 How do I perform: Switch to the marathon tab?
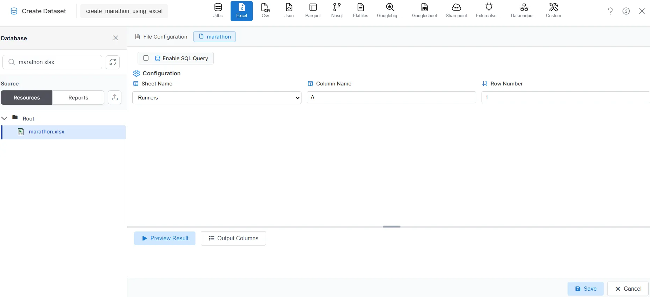pyautogui.click(x=214, y=37)
